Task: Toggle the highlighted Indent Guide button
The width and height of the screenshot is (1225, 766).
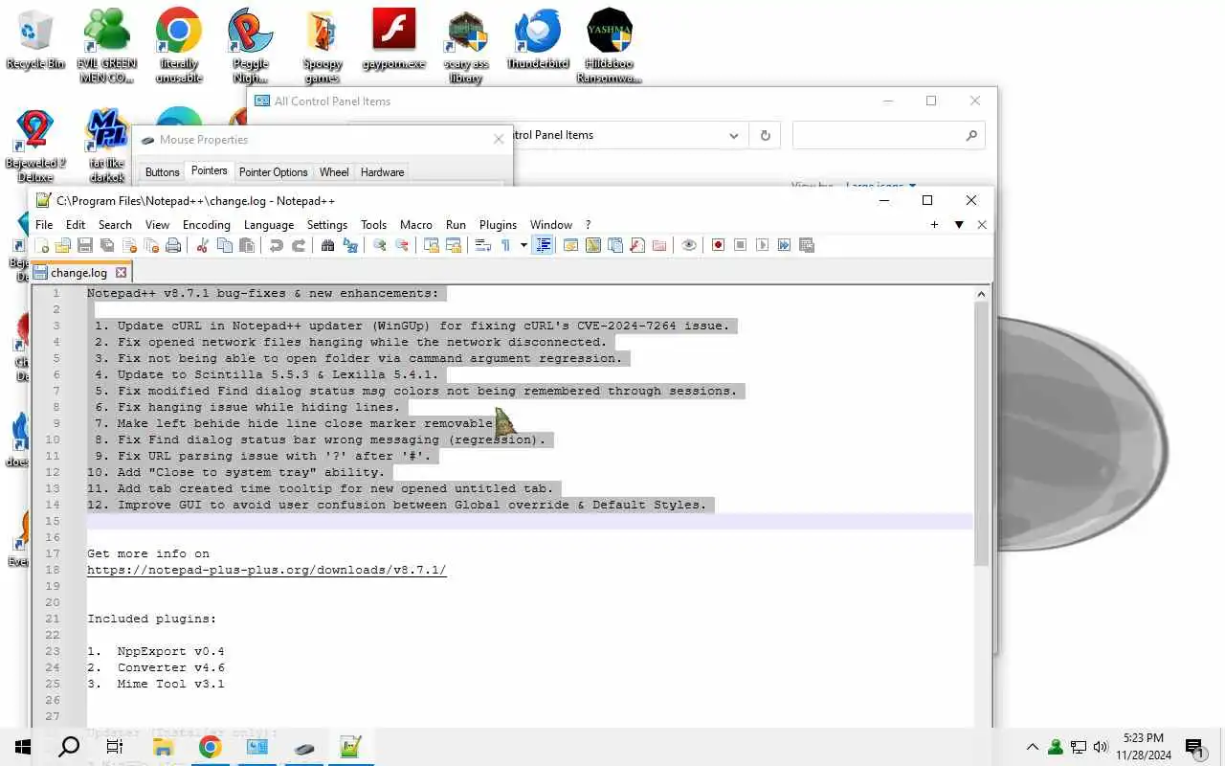Action: 543,245
